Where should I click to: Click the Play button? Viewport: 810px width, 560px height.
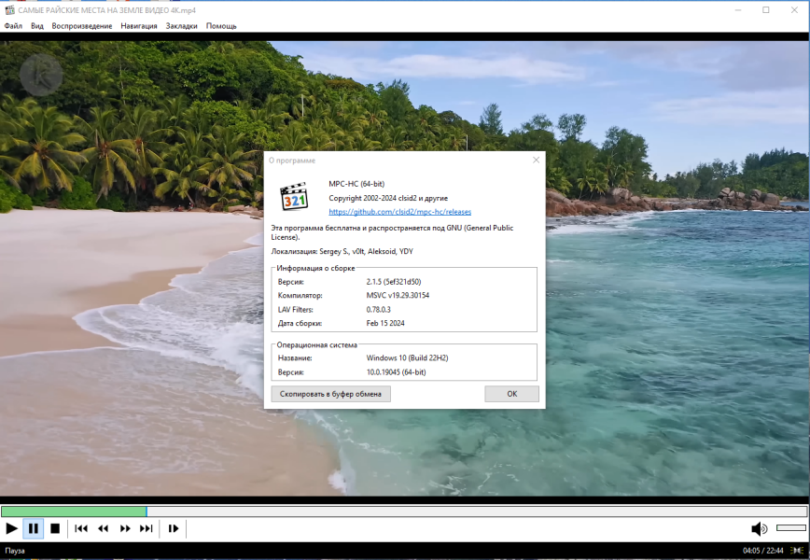[x=11, y=528]
